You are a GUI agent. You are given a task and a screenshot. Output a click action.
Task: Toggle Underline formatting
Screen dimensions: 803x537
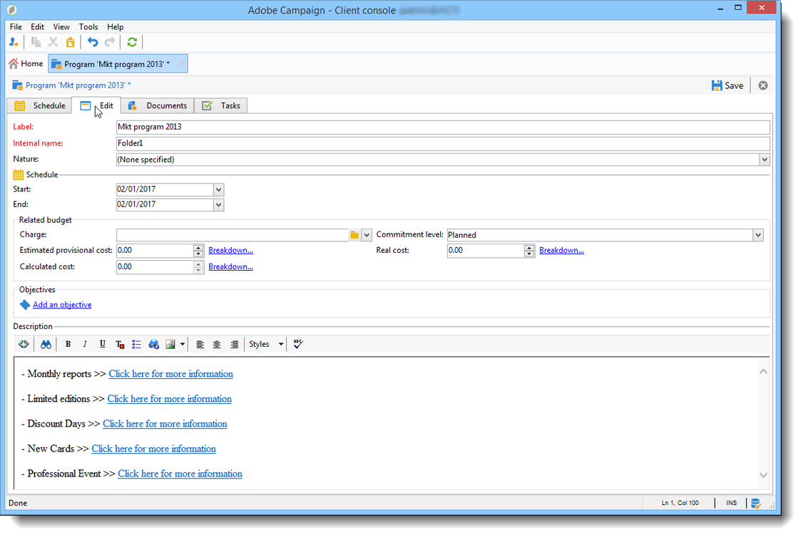tap(103, 344)
